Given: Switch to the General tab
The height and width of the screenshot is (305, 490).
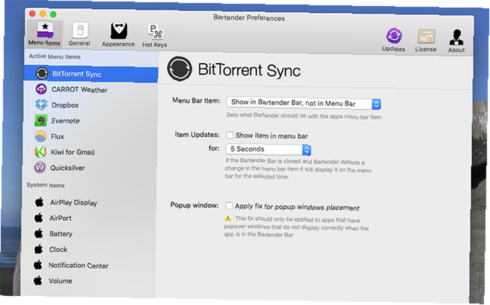Looking at the screenshot, I should point(80,35).
